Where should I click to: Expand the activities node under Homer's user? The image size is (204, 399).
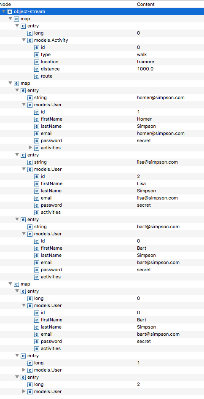30,148
